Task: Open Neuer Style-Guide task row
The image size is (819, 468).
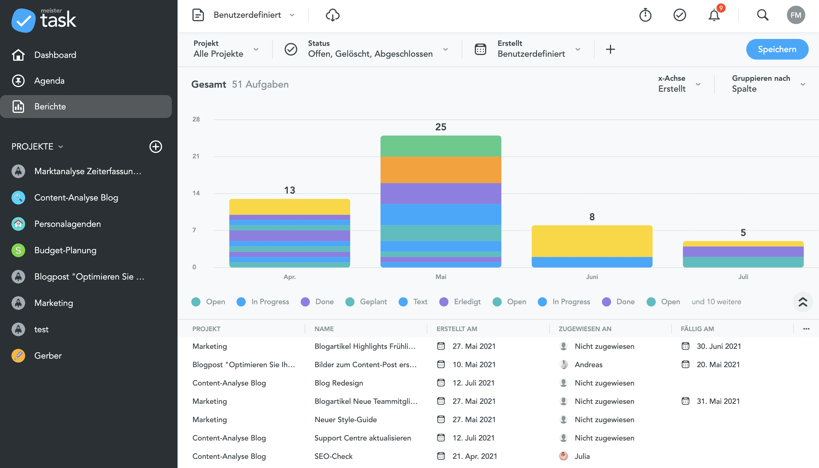Action: coord(498,420)
